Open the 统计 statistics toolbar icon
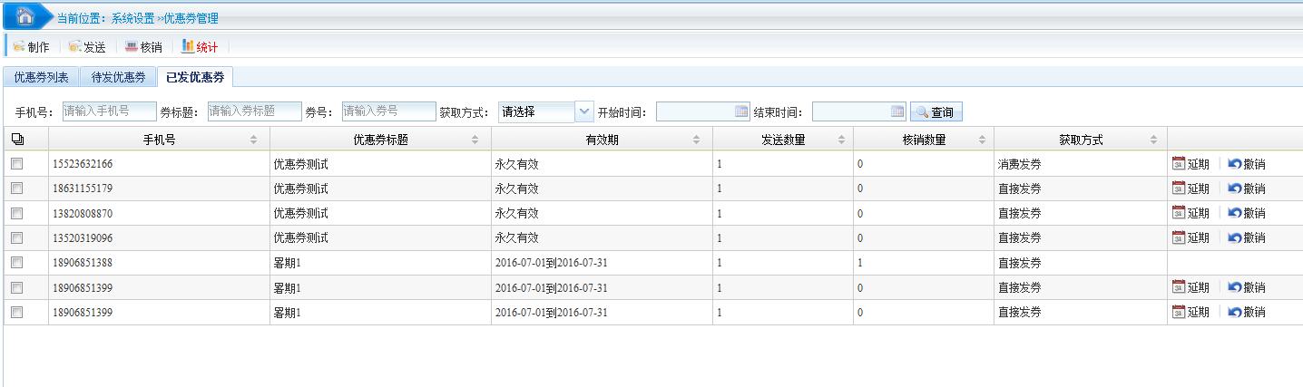Viewport: 1303px width, 387px height. click(188, 47)
